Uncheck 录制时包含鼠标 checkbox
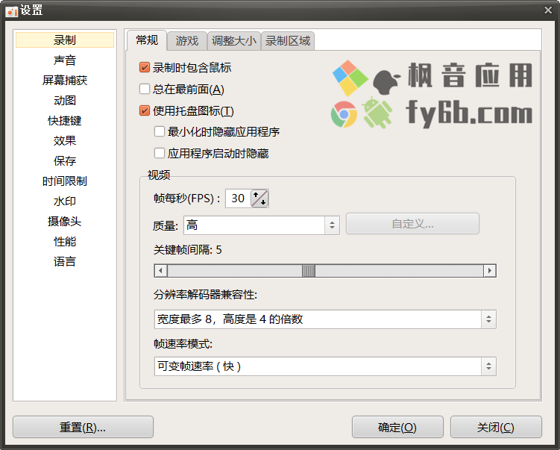This screenshot has height=450, width=560. pyautogui.click(x=145, y=67)
